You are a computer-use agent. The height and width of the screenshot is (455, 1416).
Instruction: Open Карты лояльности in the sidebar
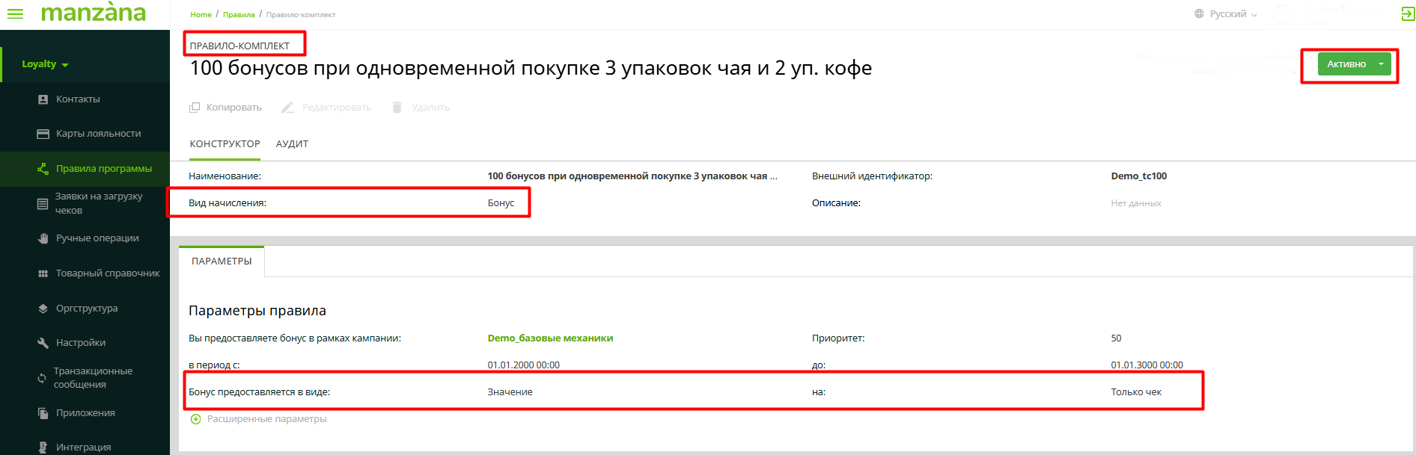99,134
